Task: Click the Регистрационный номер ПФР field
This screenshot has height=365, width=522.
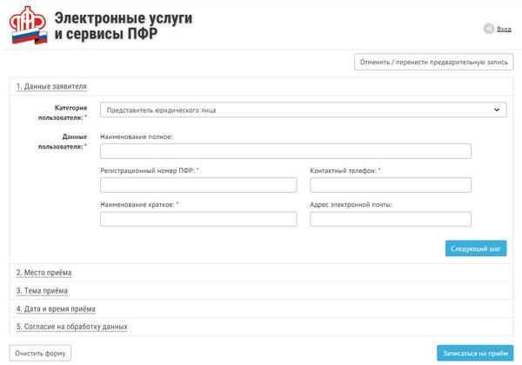Action: [x=198, y=185]
